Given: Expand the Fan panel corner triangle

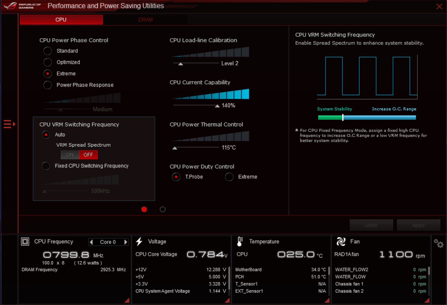Looking at the screenshot, I should pyautogui.click(x=427, y=300).
